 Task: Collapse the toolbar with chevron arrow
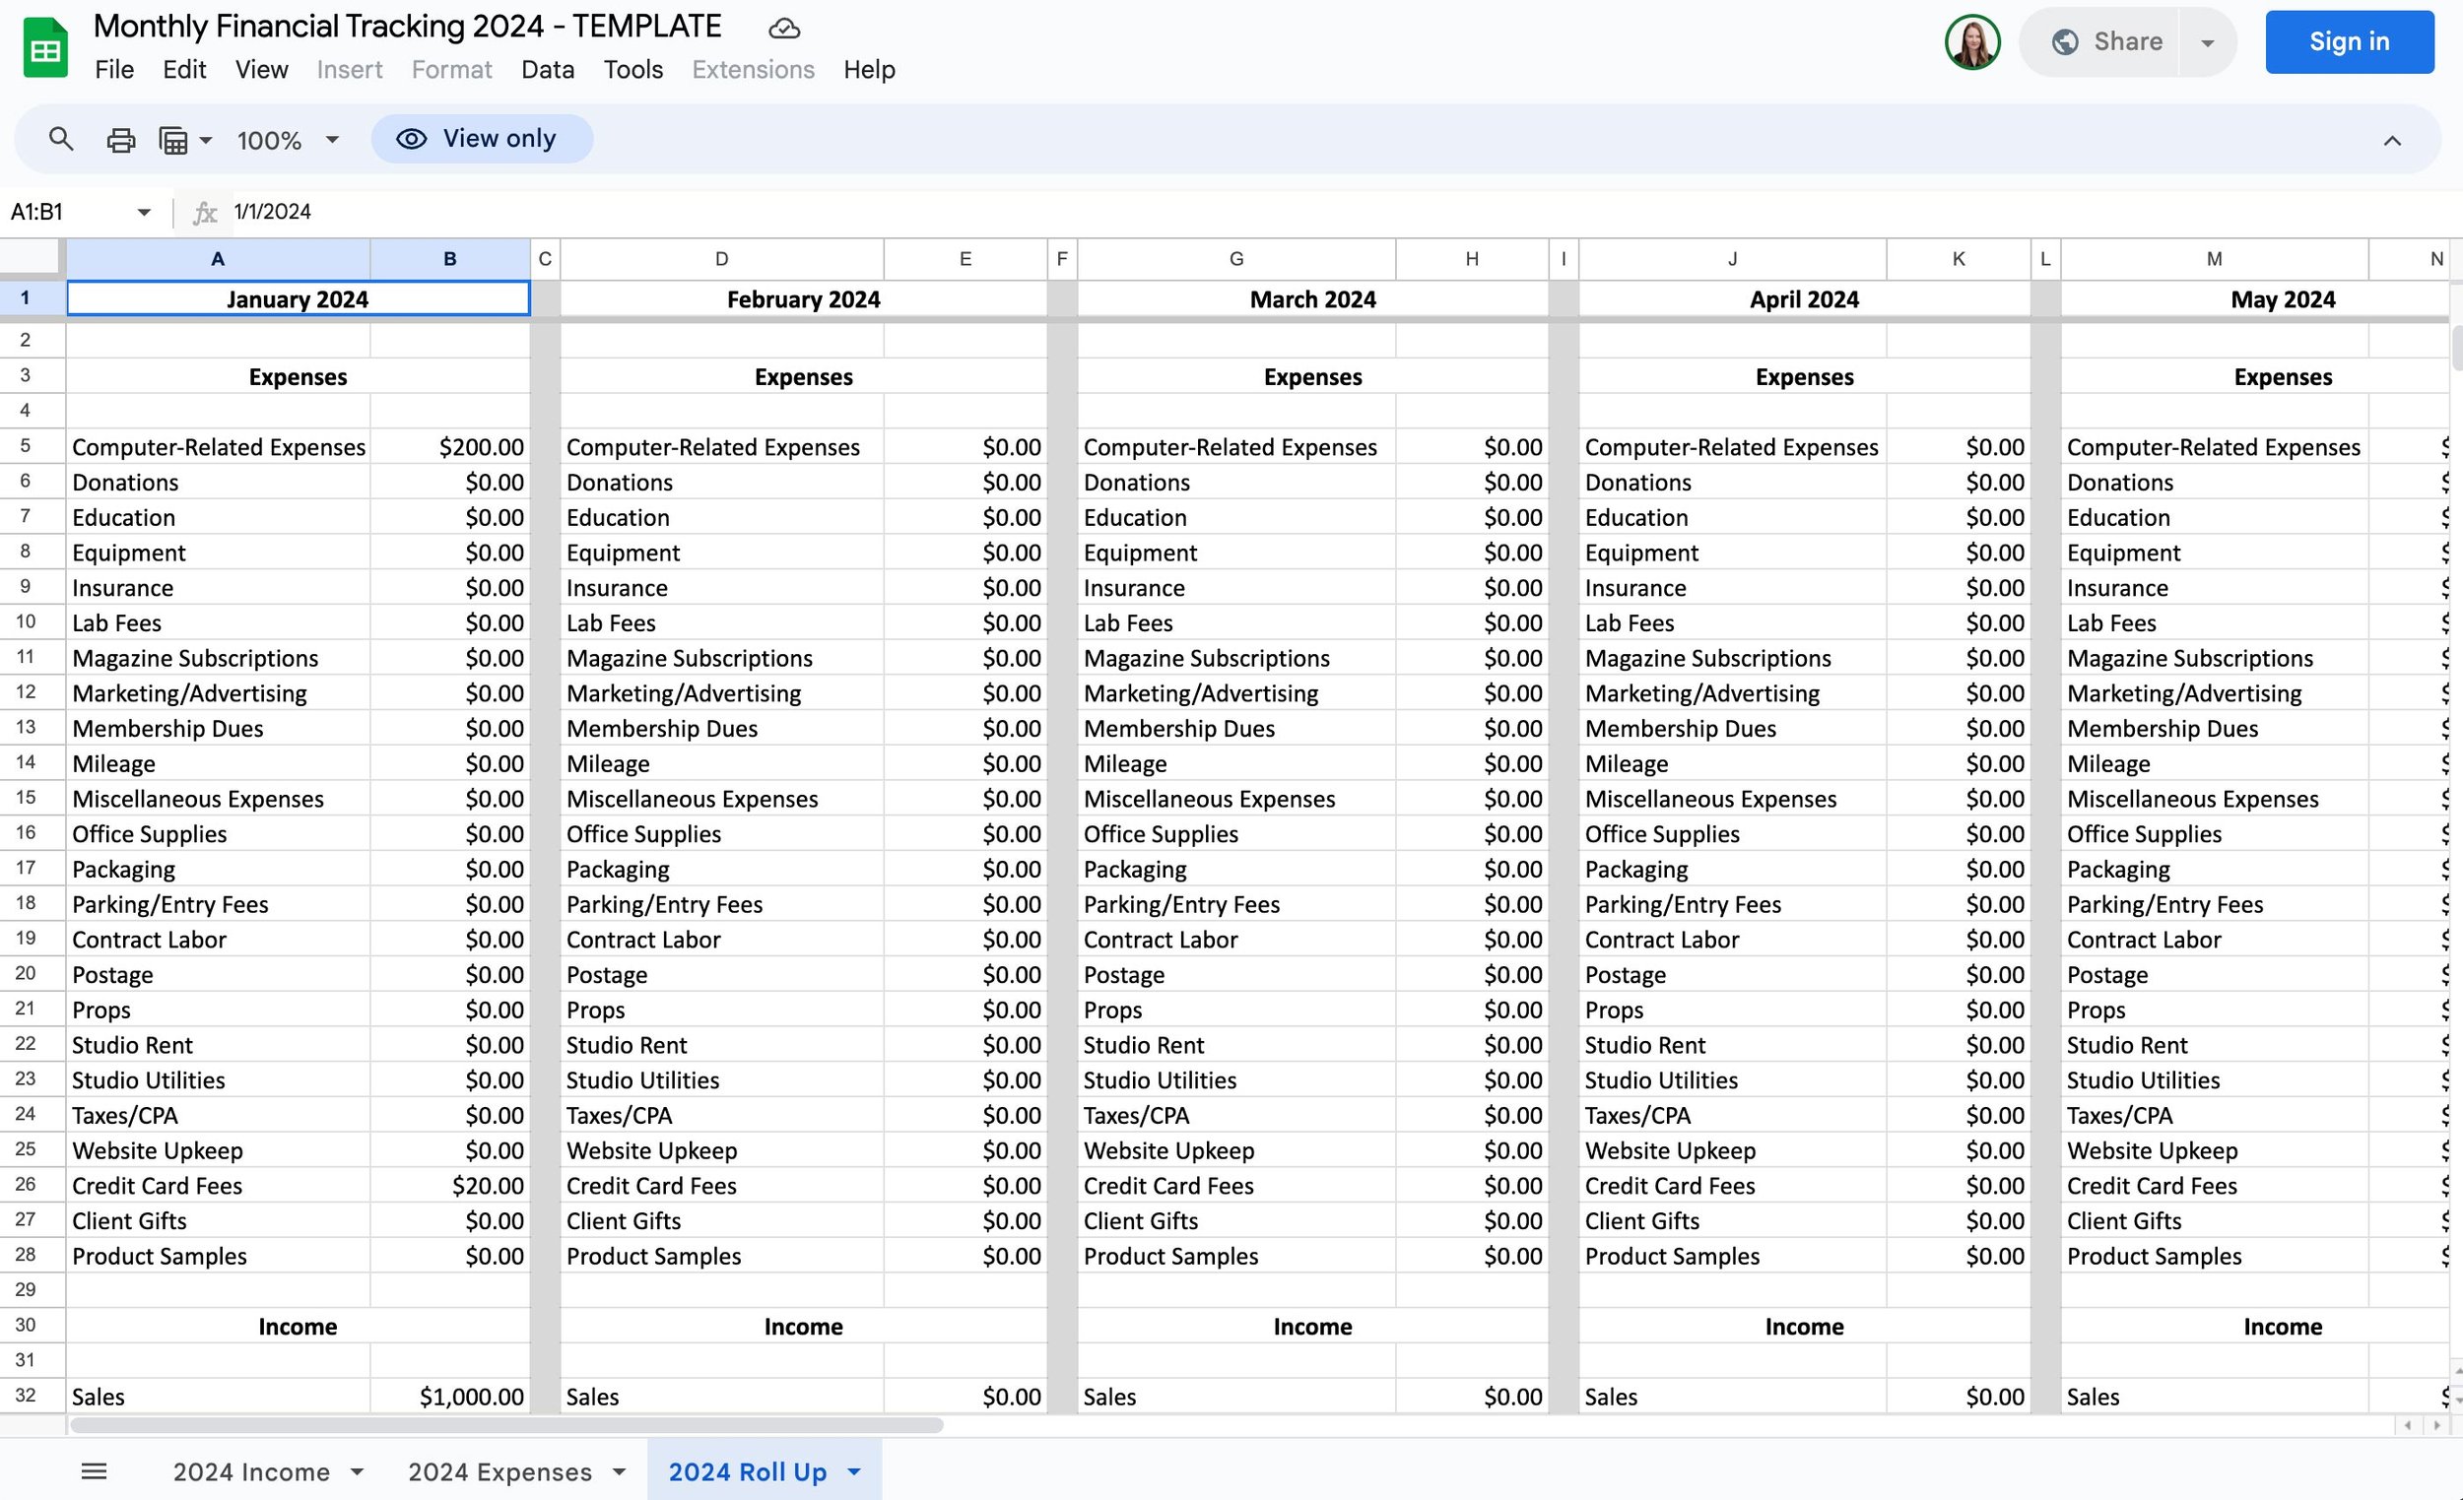2391,141
